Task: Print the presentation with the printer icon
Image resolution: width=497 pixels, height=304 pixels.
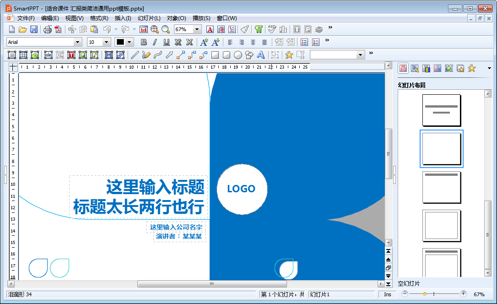Action: pos(48,29)
